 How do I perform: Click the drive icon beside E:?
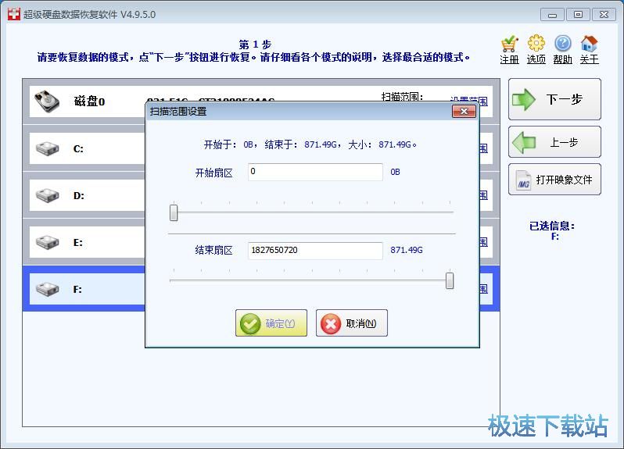point(48,242)
